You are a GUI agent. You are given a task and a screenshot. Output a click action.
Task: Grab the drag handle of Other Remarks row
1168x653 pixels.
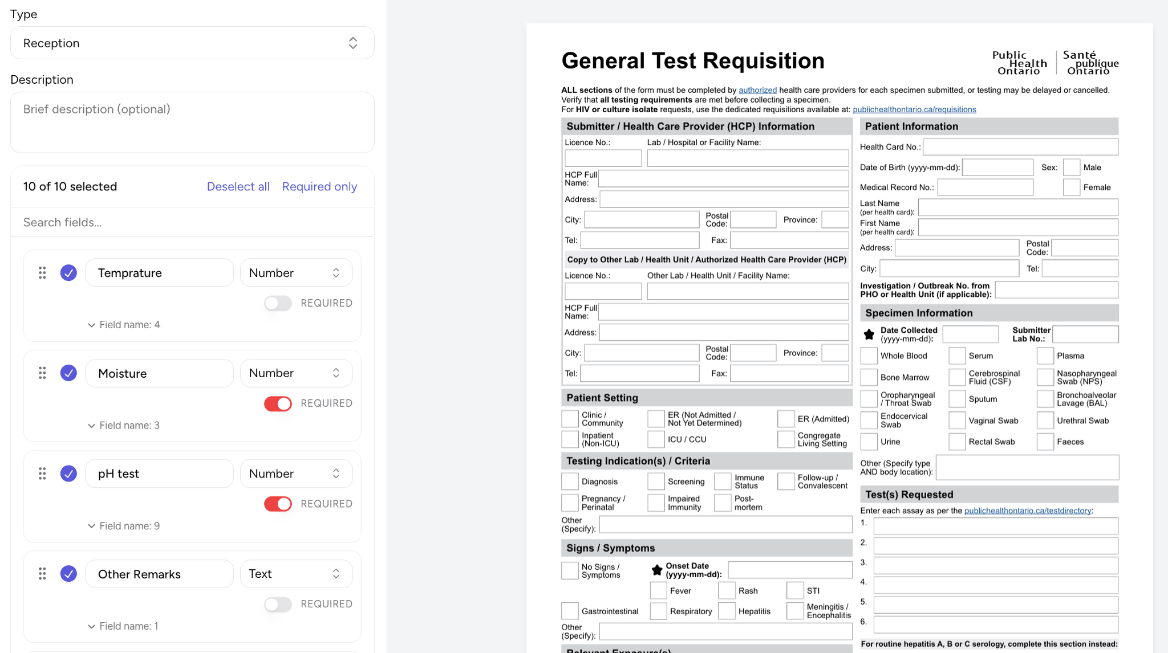(42, 574)
